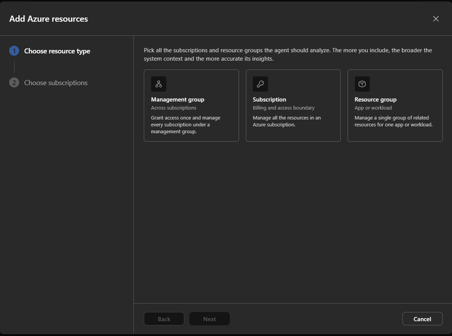Click the 'App or workload' subtitle

(373, 108)
